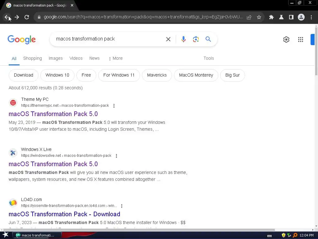This screenshot has height=239, width=318.
Task: Submit search with the magnifier icon
Action: 208,39
